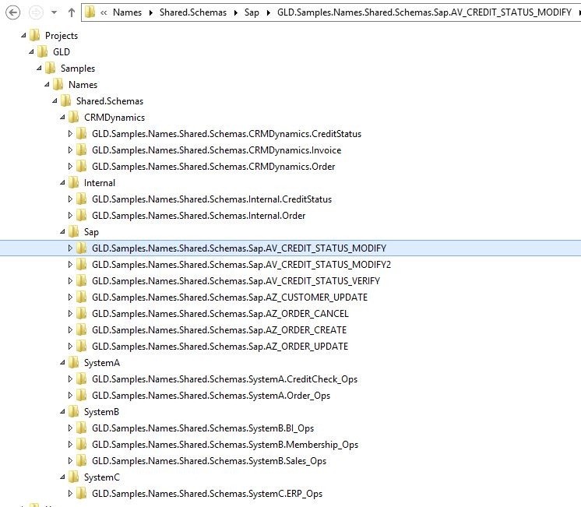Click the folder icon in the address bar
The height and width of the screenshot is (507, 581).
[x=90, y=12]
